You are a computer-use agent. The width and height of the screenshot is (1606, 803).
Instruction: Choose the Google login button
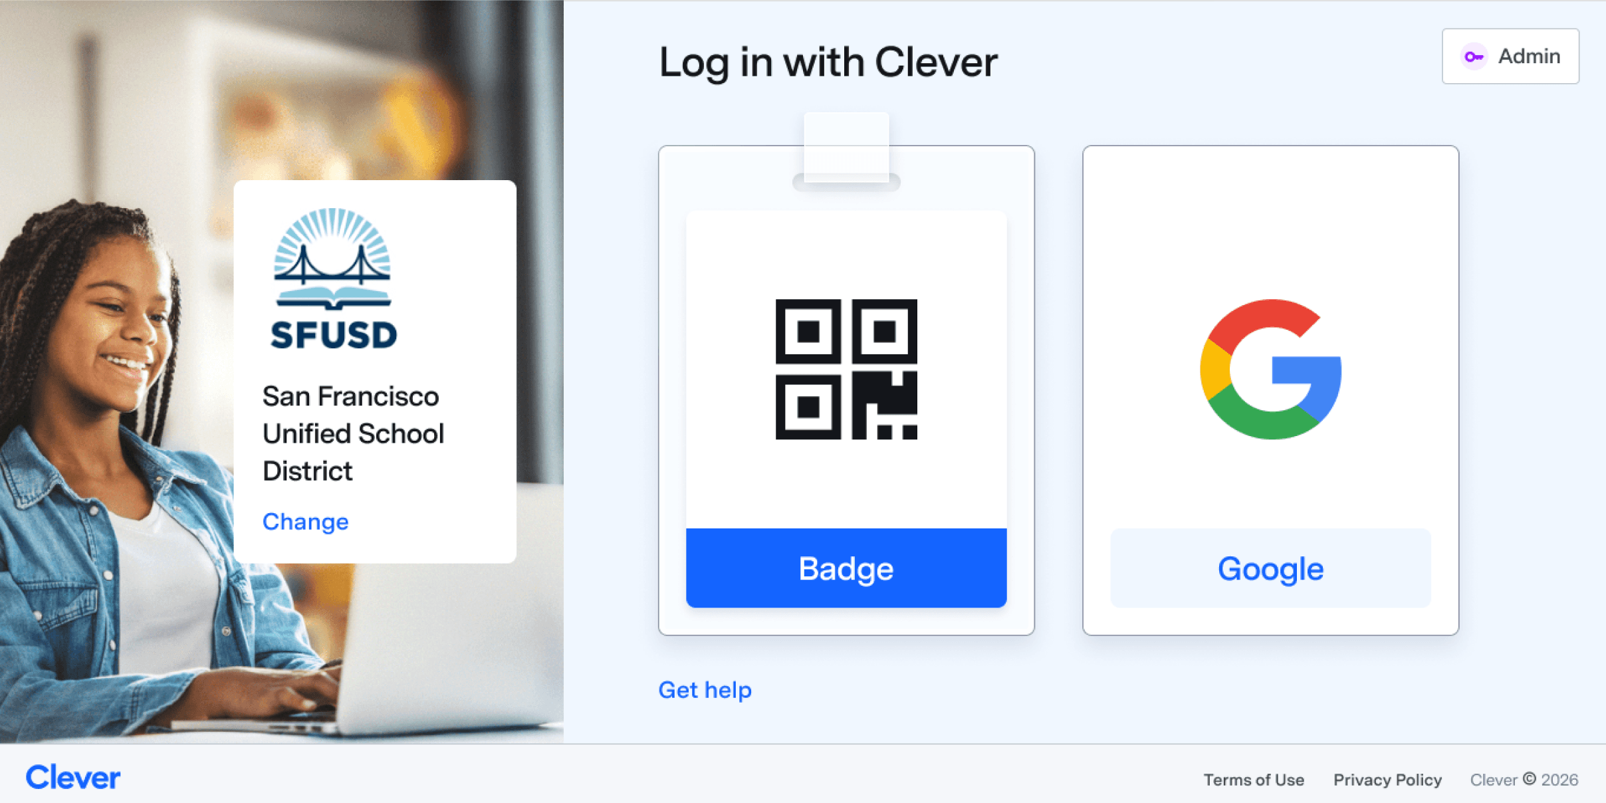[1270, 568]
